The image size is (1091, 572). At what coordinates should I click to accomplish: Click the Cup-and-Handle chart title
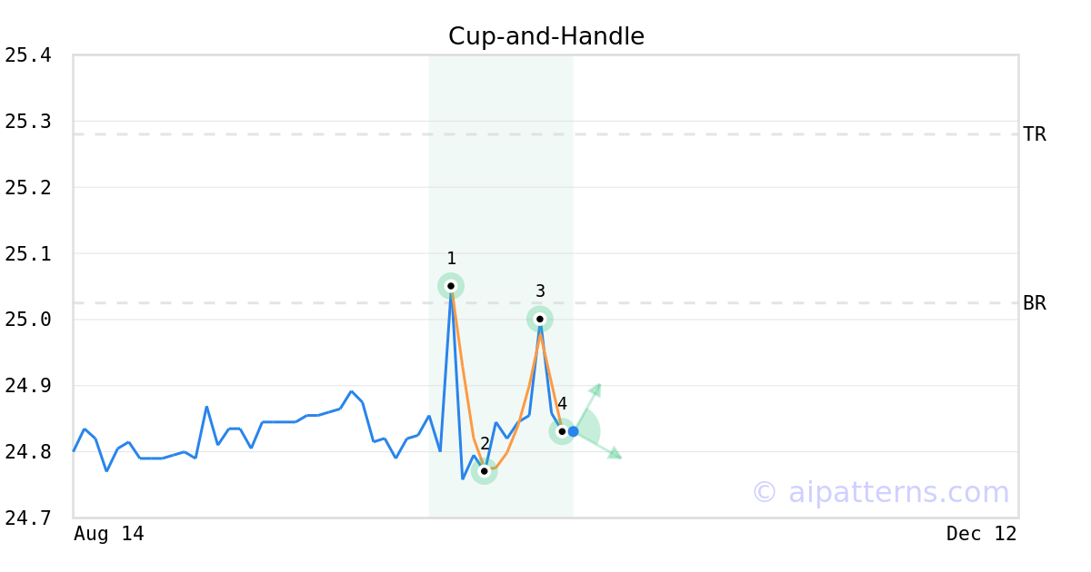[x=545, y=36]
